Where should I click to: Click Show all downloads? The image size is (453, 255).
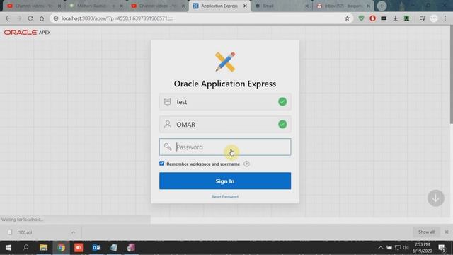point(426,232)
